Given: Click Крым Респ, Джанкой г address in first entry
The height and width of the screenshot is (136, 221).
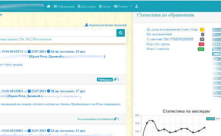Looking at the screenshot, I should pos(47,57).
